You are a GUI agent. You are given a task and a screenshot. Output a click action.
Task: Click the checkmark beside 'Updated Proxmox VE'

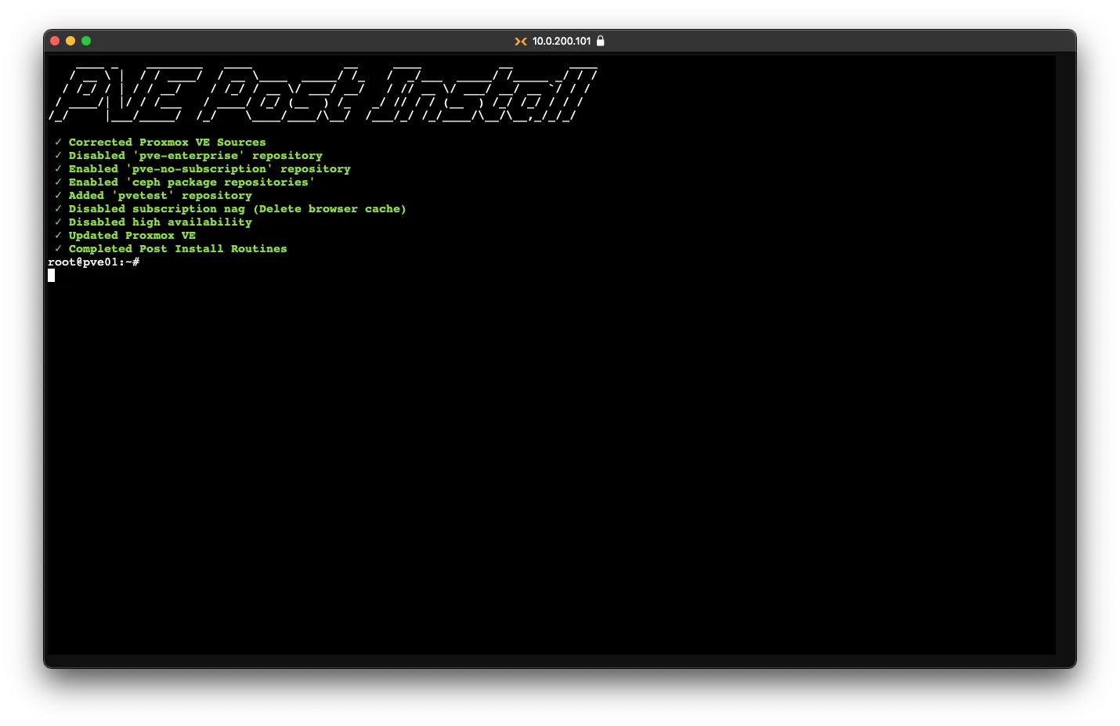tap(58, 235)
